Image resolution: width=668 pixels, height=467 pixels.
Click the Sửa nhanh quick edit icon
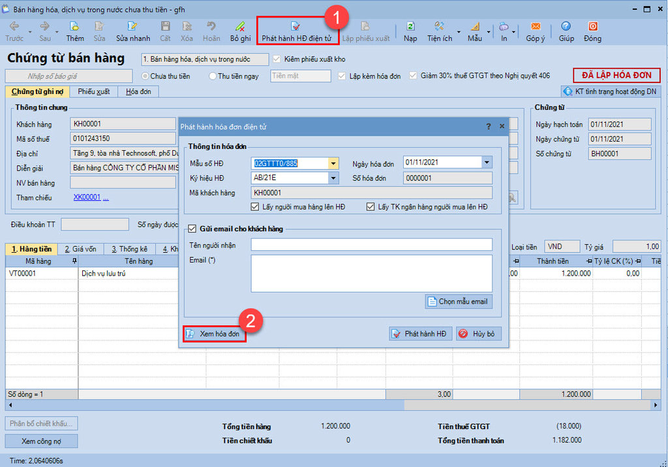pyautogui.click(x=133, y=31)
